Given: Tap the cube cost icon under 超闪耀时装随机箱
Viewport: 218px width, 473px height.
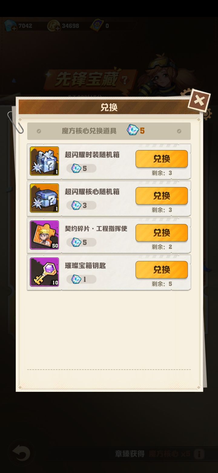Looking at the screenshot, I should 76,168.
